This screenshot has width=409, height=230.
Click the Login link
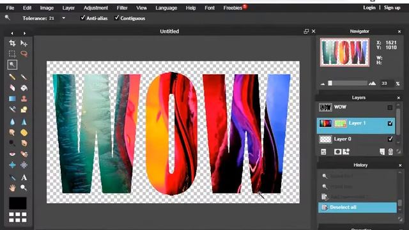(369, 8)
